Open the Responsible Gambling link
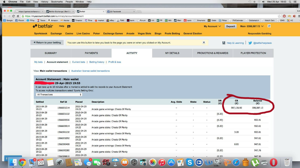Viewport: 300px width, 168px height. click(260, 33)
